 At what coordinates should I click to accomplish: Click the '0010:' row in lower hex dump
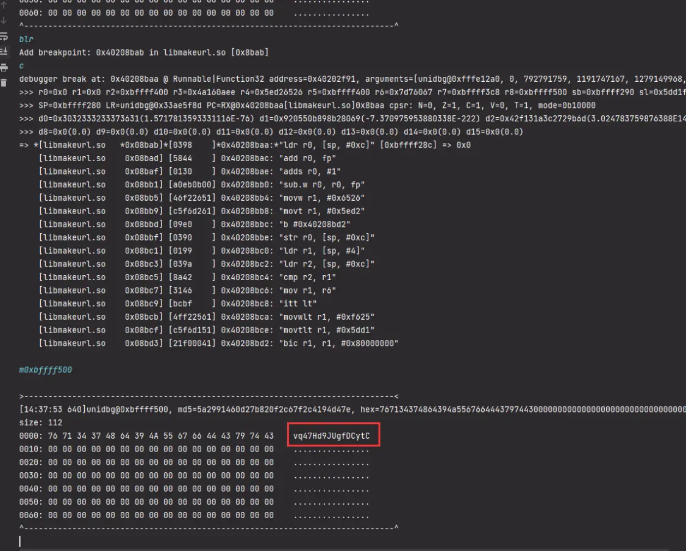coord(195,449)
